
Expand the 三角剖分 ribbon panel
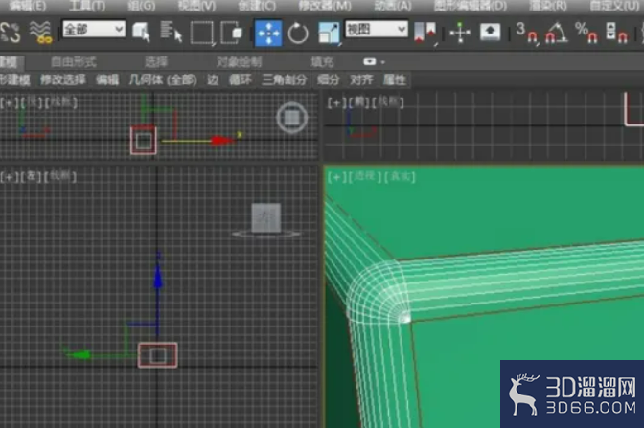click(x=285, y=79)
